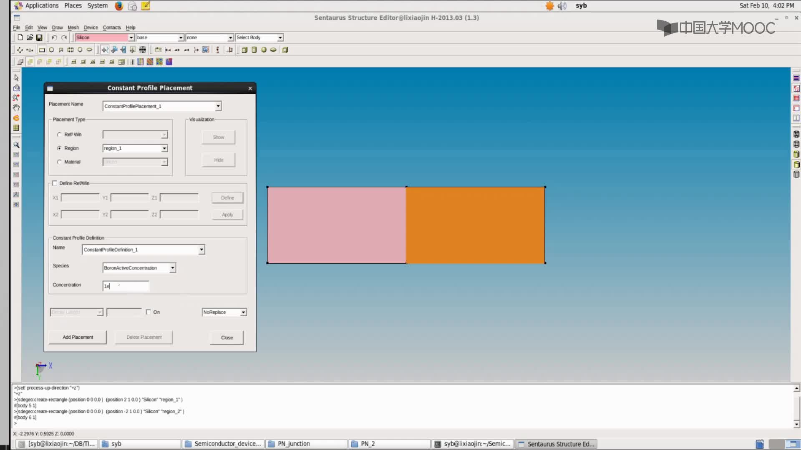Image resolution: width=801 pixels, height=450 pixels.
Task: Click the Hide visualization button
Action: click(219, 160)
